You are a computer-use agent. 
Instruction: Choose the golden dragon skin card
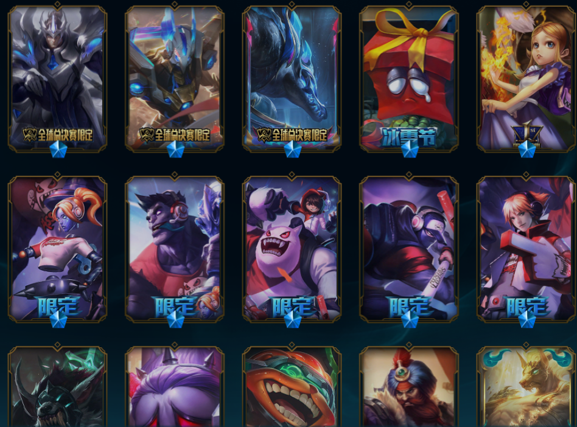pyautogui.click(x=526, y=386)
